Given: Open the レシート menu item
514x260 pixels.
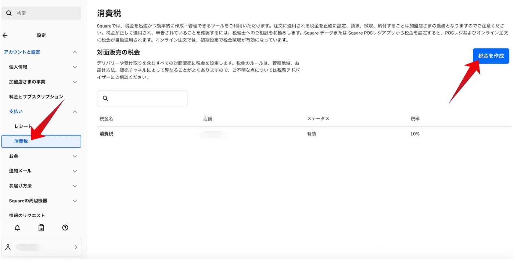Looking at the screenshot, I should [x=24, y=127].
